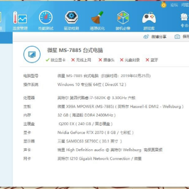This screenshot has width=189, height=189.
Task: Click the 光盘刻录 feature label
Action: [132, 60]
